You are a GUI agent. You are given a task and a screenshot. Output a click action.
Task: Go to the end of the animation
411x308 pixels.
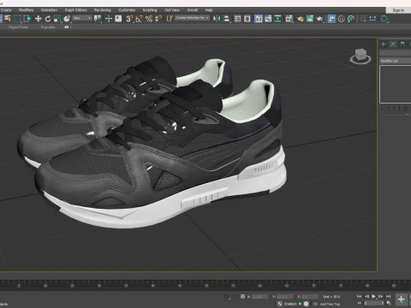388,296
